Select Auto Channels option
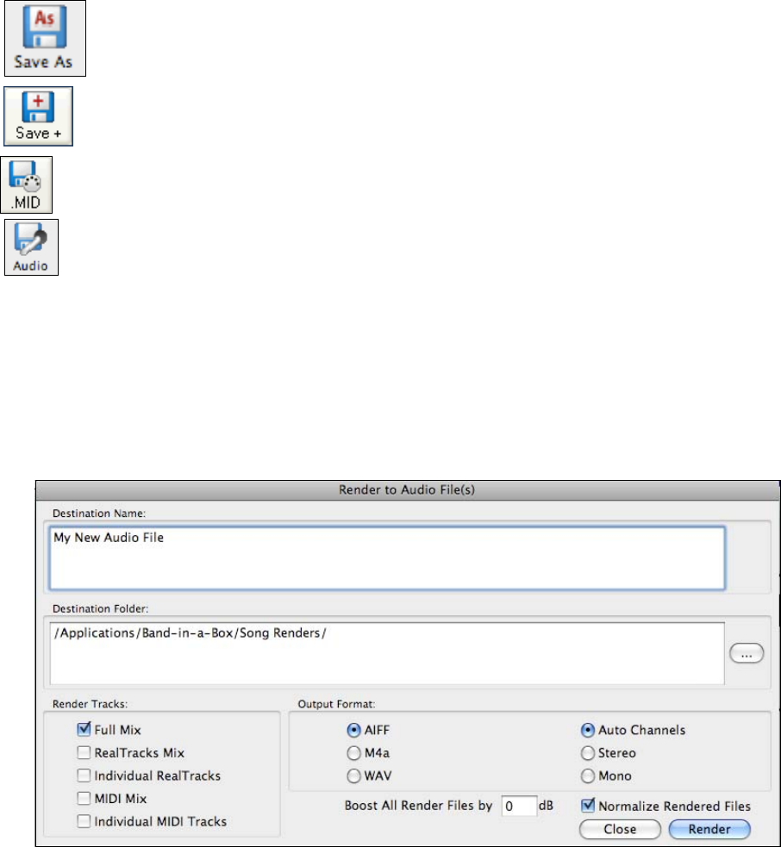781x847 pixels. [x=588, y=731]
